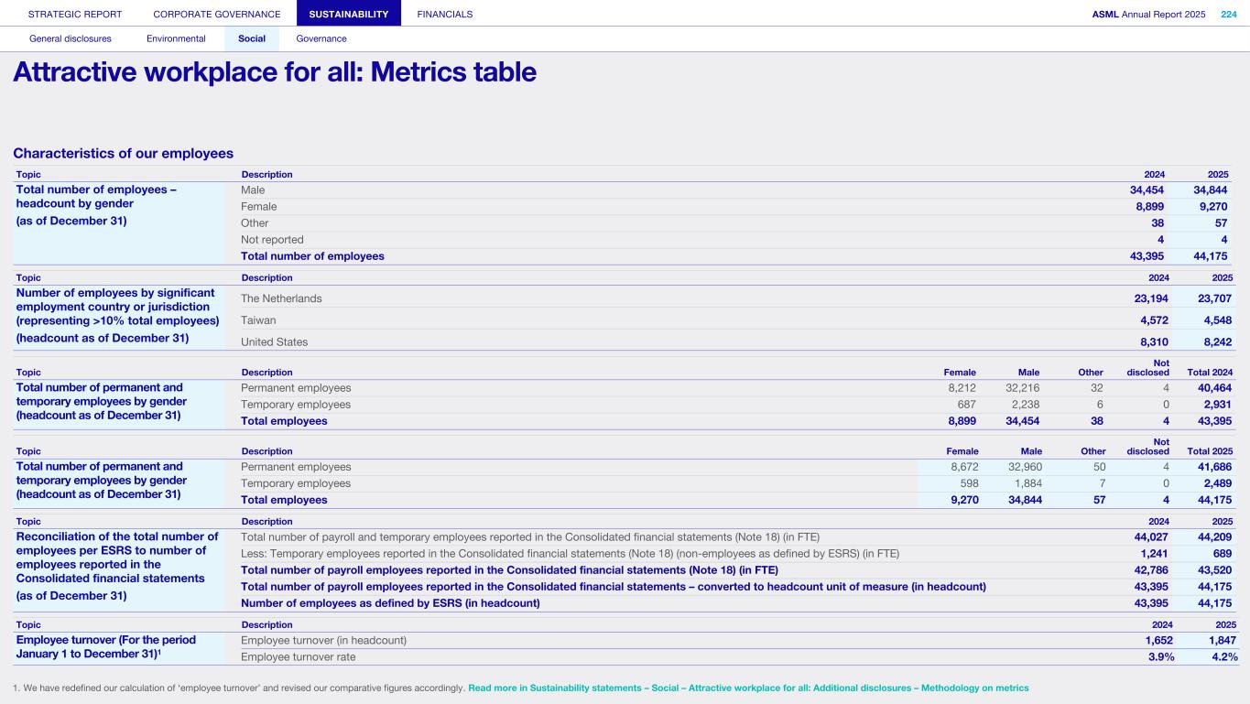Image resolution: width=1250 pixels, height=704 pixels.
Task: Select 'The Netherlands' row label
Action: pos(281,298)
